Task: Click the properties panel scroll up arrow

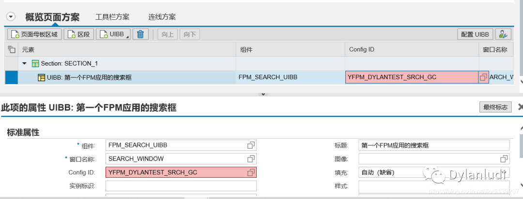Action: (x=521, y=129)
